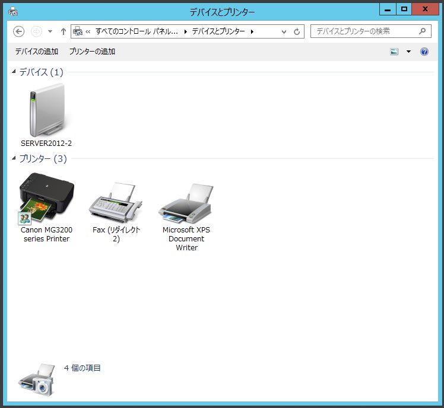
Task: Expand arrow after すべてのコントロール パネル breadcrumb
Action: 185,31
